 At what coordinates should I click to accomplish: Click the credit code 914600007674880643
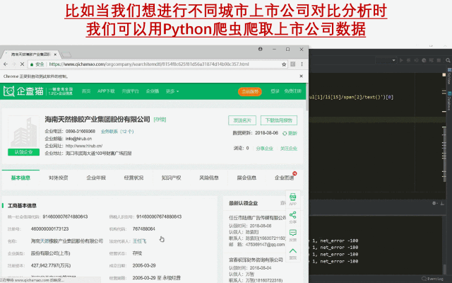click(65, 216)
